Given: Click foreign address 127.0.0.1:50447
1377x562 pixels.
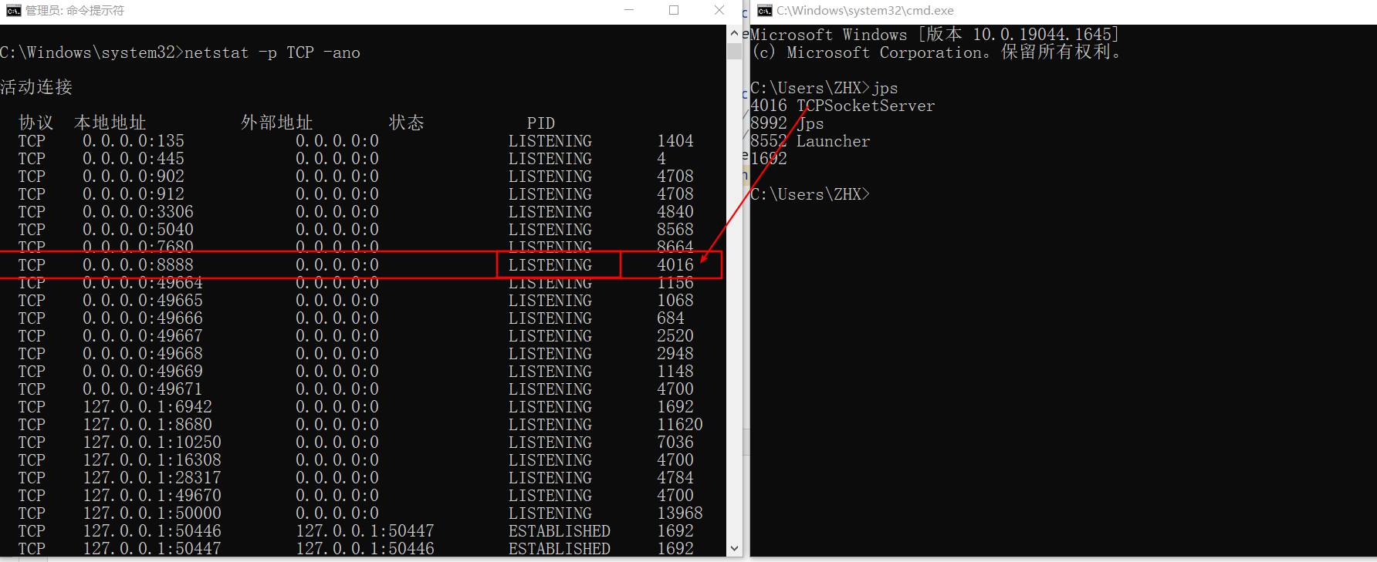Looking at the screenshot, I should click(x=365, y=531).
